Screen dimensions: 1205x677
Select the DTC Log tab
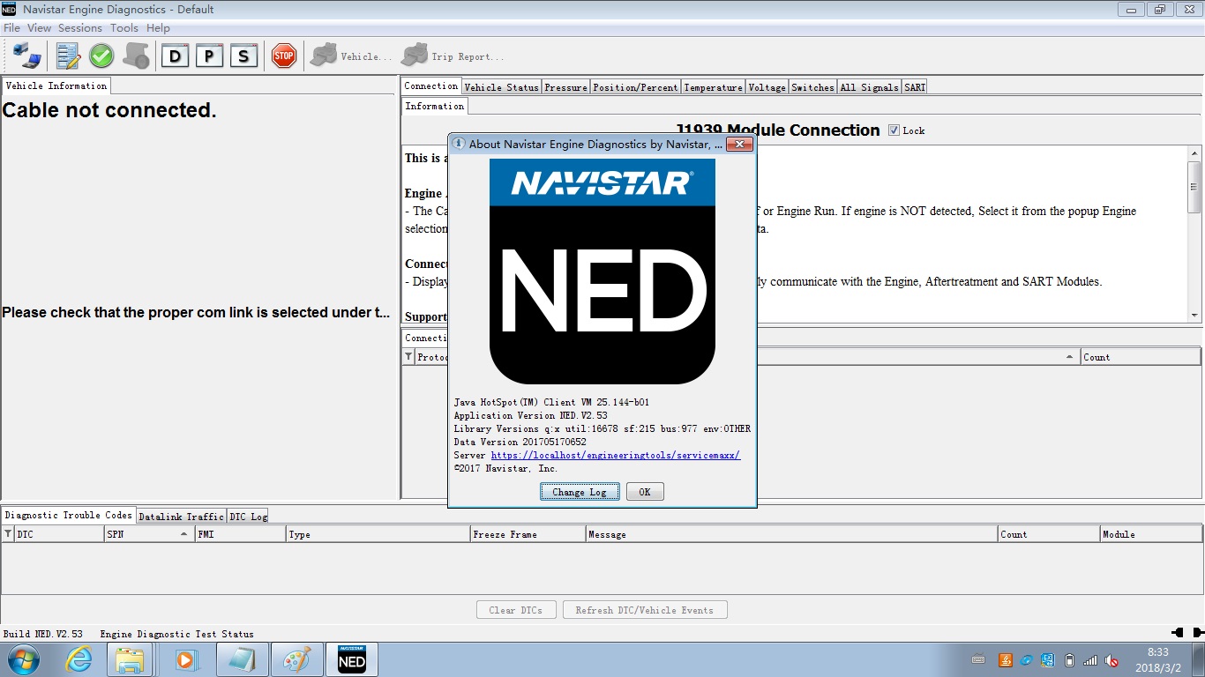(248, 517)
